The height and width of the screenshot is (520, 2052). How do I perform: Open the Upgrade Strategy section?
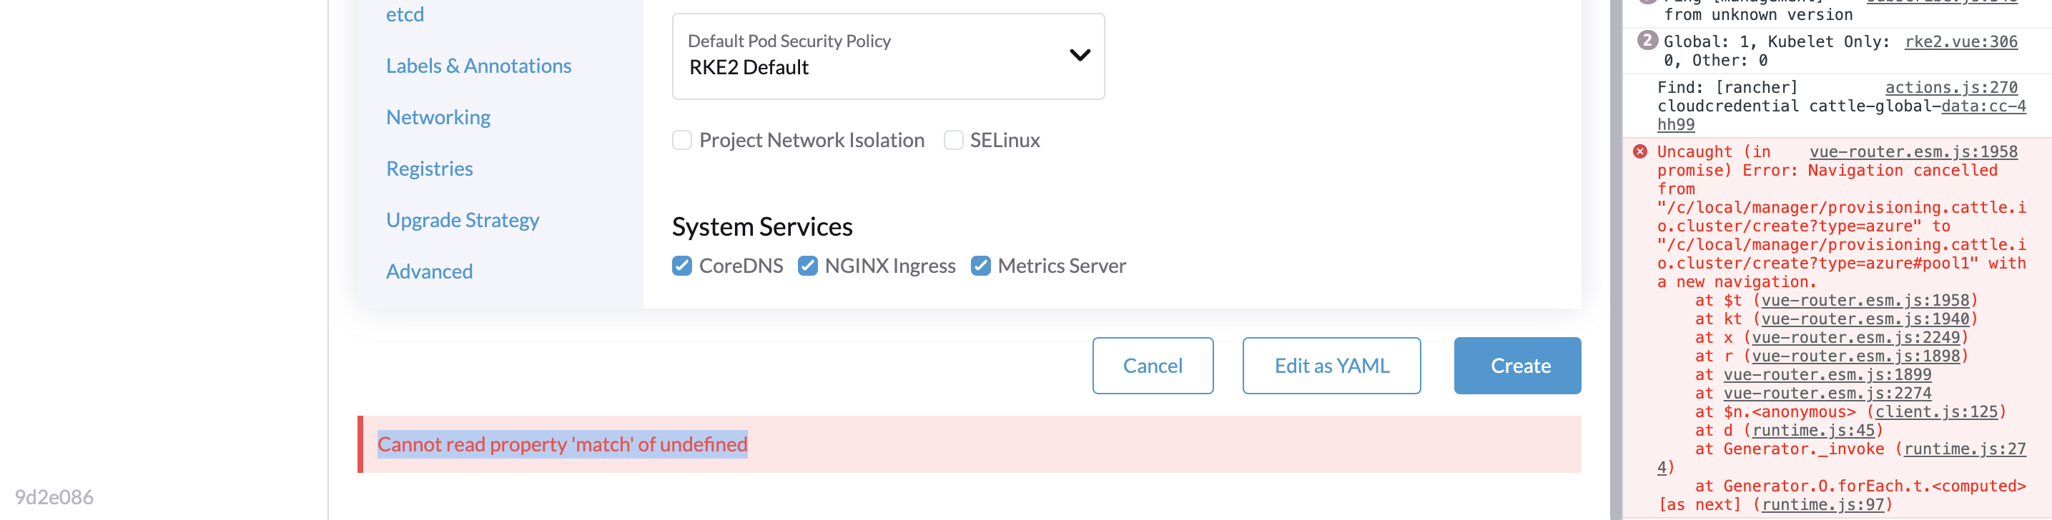463,219
